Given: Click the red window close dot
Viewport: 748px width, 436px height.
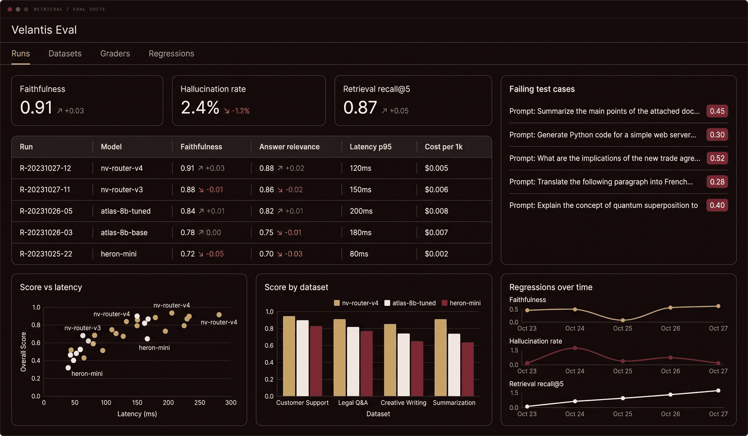Looking at the screenshot, I should 10,9.
